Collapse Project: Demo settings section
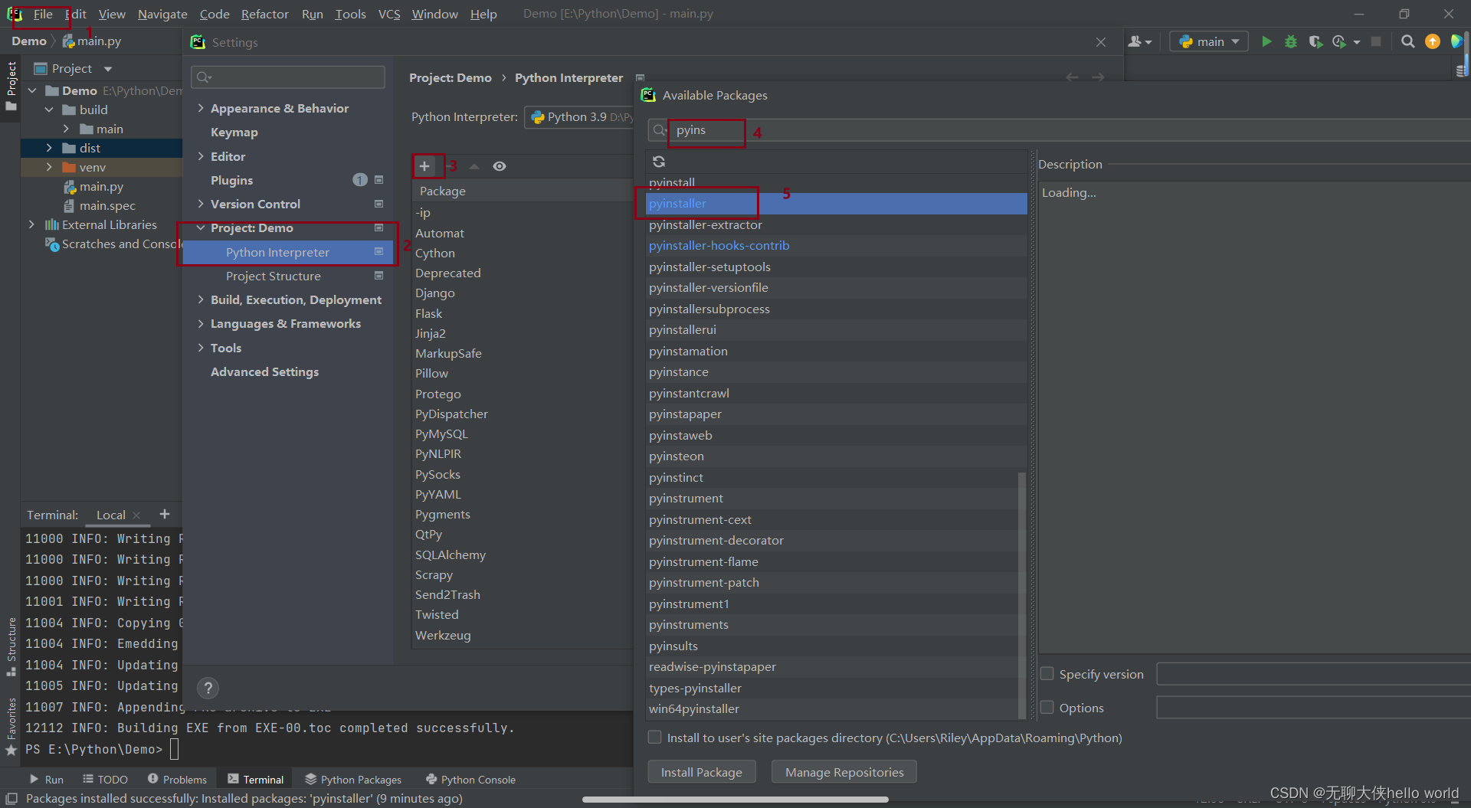Screen dimensions: 1471x808 point(201,228)
